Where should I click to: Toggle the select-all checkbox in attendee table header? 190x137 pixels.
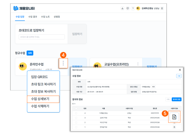tap(76, 109)
